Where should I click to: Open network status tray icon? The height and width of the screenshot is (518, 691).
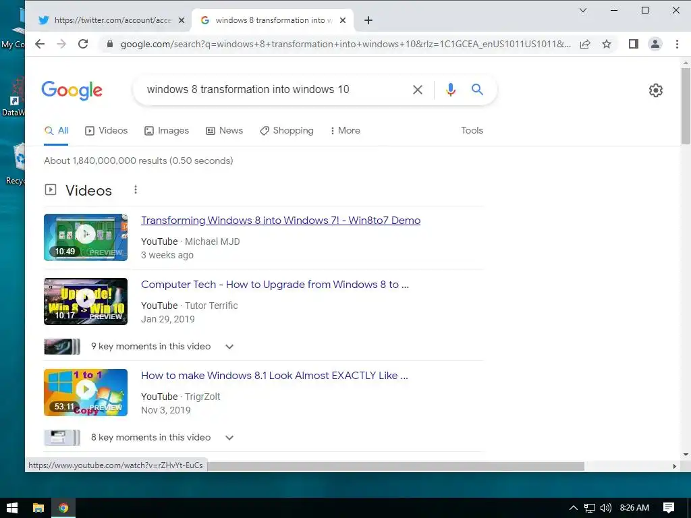click(590, 508)
